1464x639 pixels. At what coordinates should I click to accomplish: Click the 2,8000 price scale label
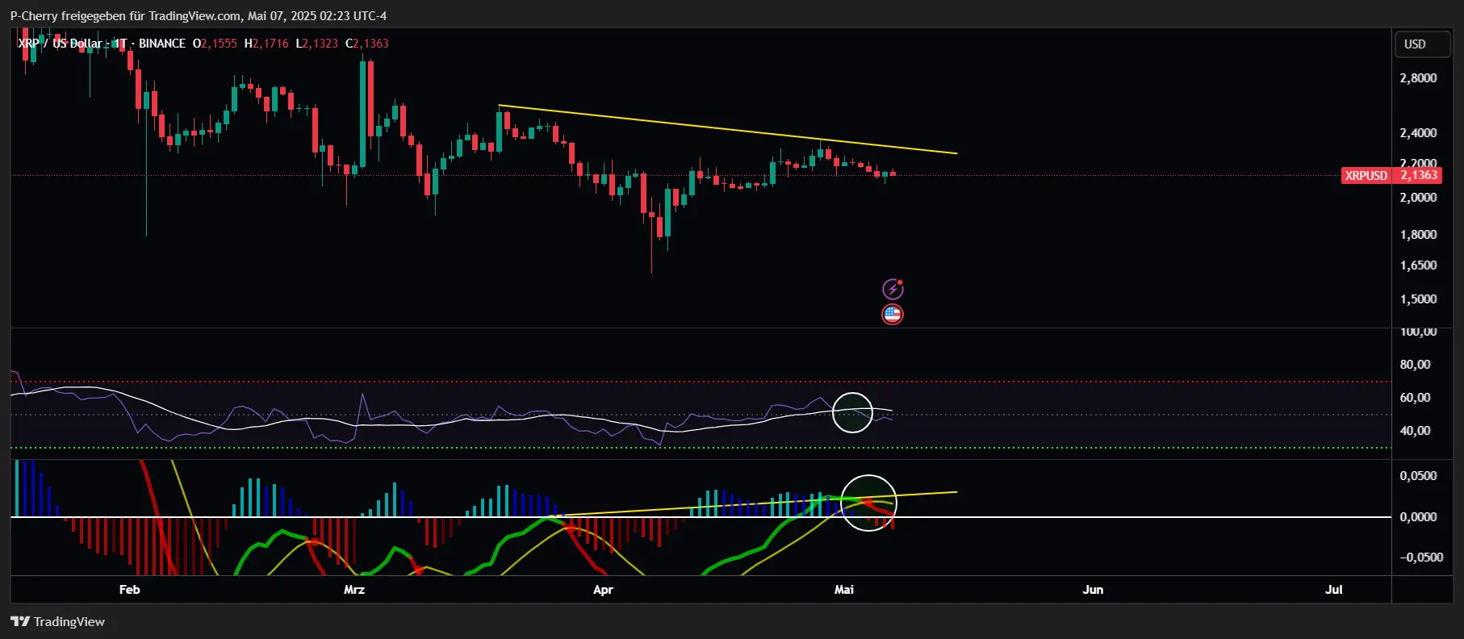[1418, 78]
